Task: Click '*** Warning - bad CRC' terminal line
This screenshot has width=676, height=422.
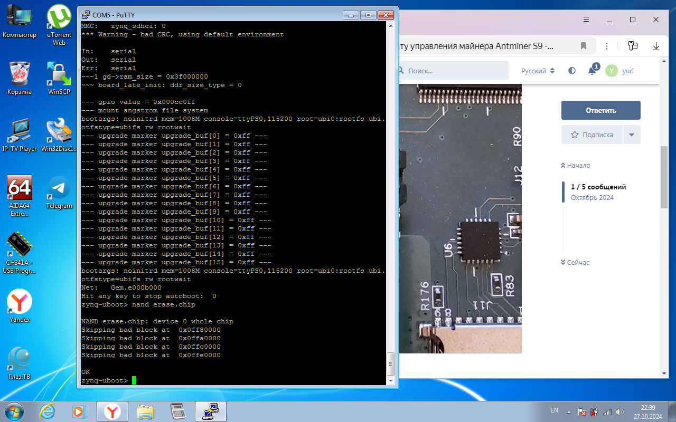Action: [183, 34]
